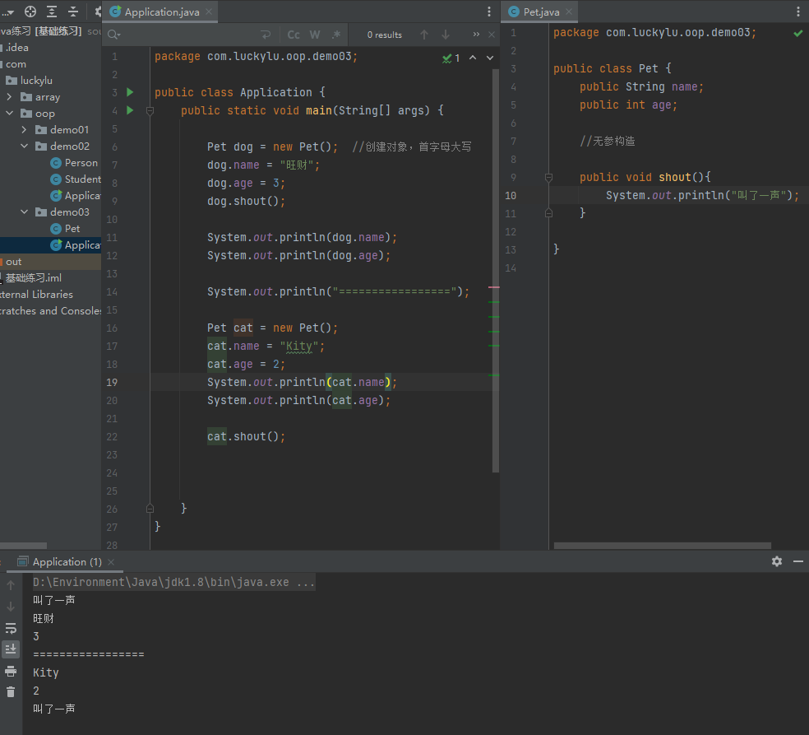
Task: Click the horizontal scrollbar under Pet.java editor
Action: pos(662,546)
